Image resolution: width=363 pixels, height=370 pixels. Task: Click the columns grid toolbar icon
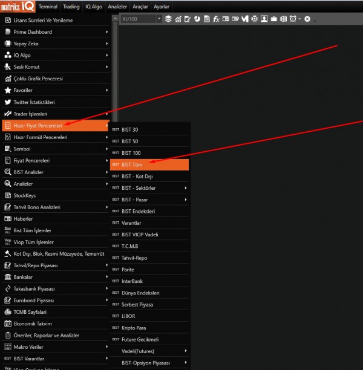(283, 19)
